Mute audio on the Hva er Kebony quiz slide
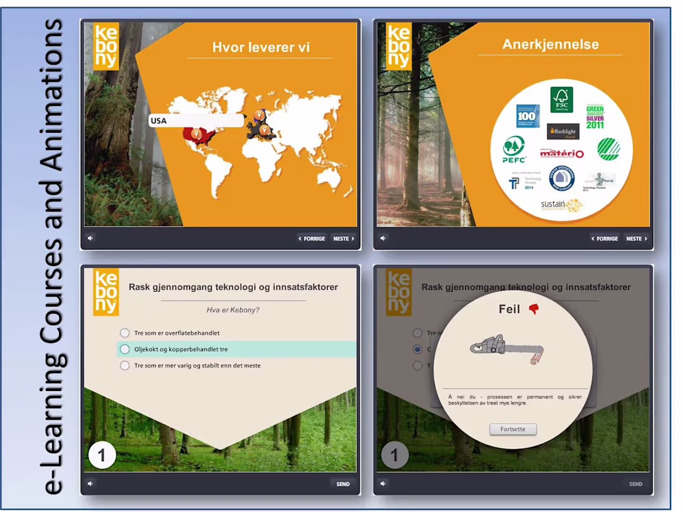Image resolution: width=683 pixels, height=512 pixels. [x=90, y=483]
